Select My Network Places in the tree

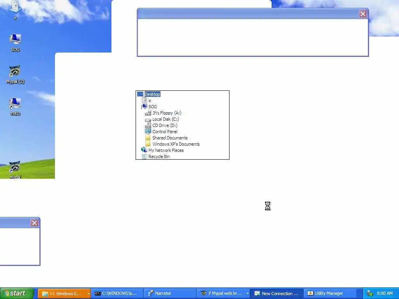pos(166,150)
